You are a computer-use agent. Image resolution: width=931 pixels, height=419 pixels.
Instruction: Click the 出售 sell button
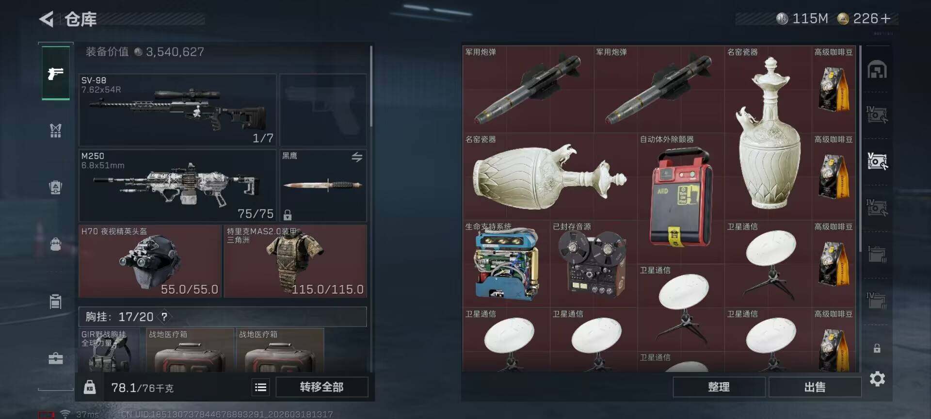(x=815, y=387)
